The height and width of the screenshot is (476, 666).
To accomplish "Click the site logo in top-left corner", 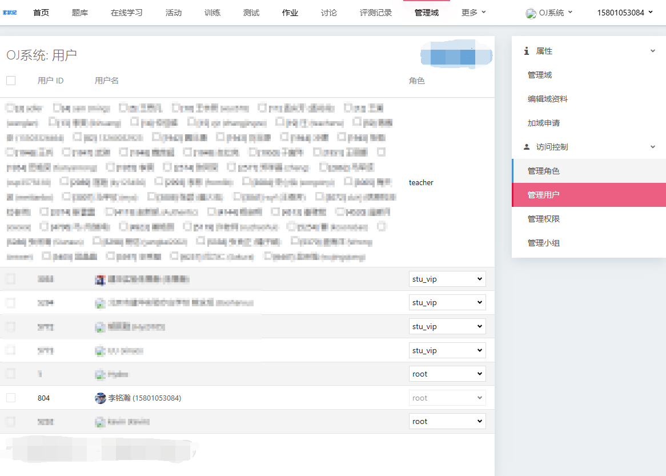I will (10, 13).
